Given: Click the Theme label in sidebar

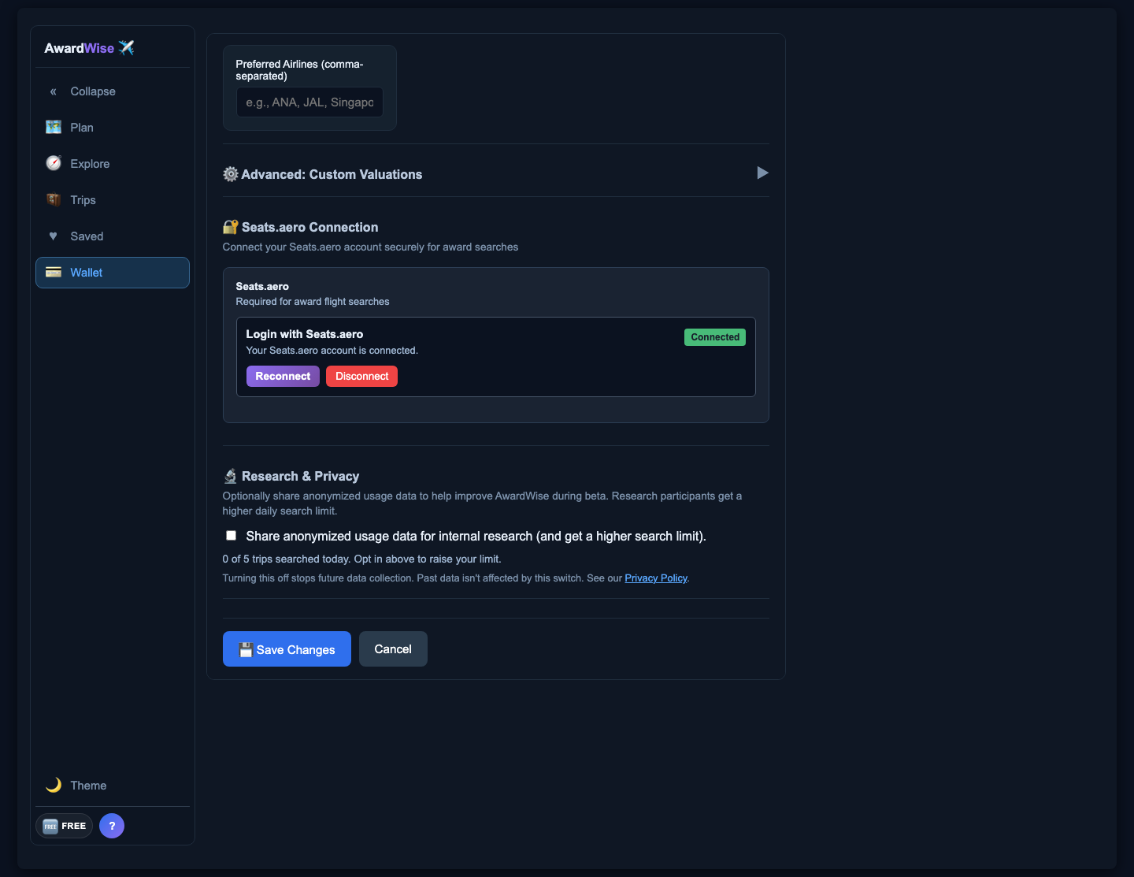Looking at the screenshot, I should (88, 786).
